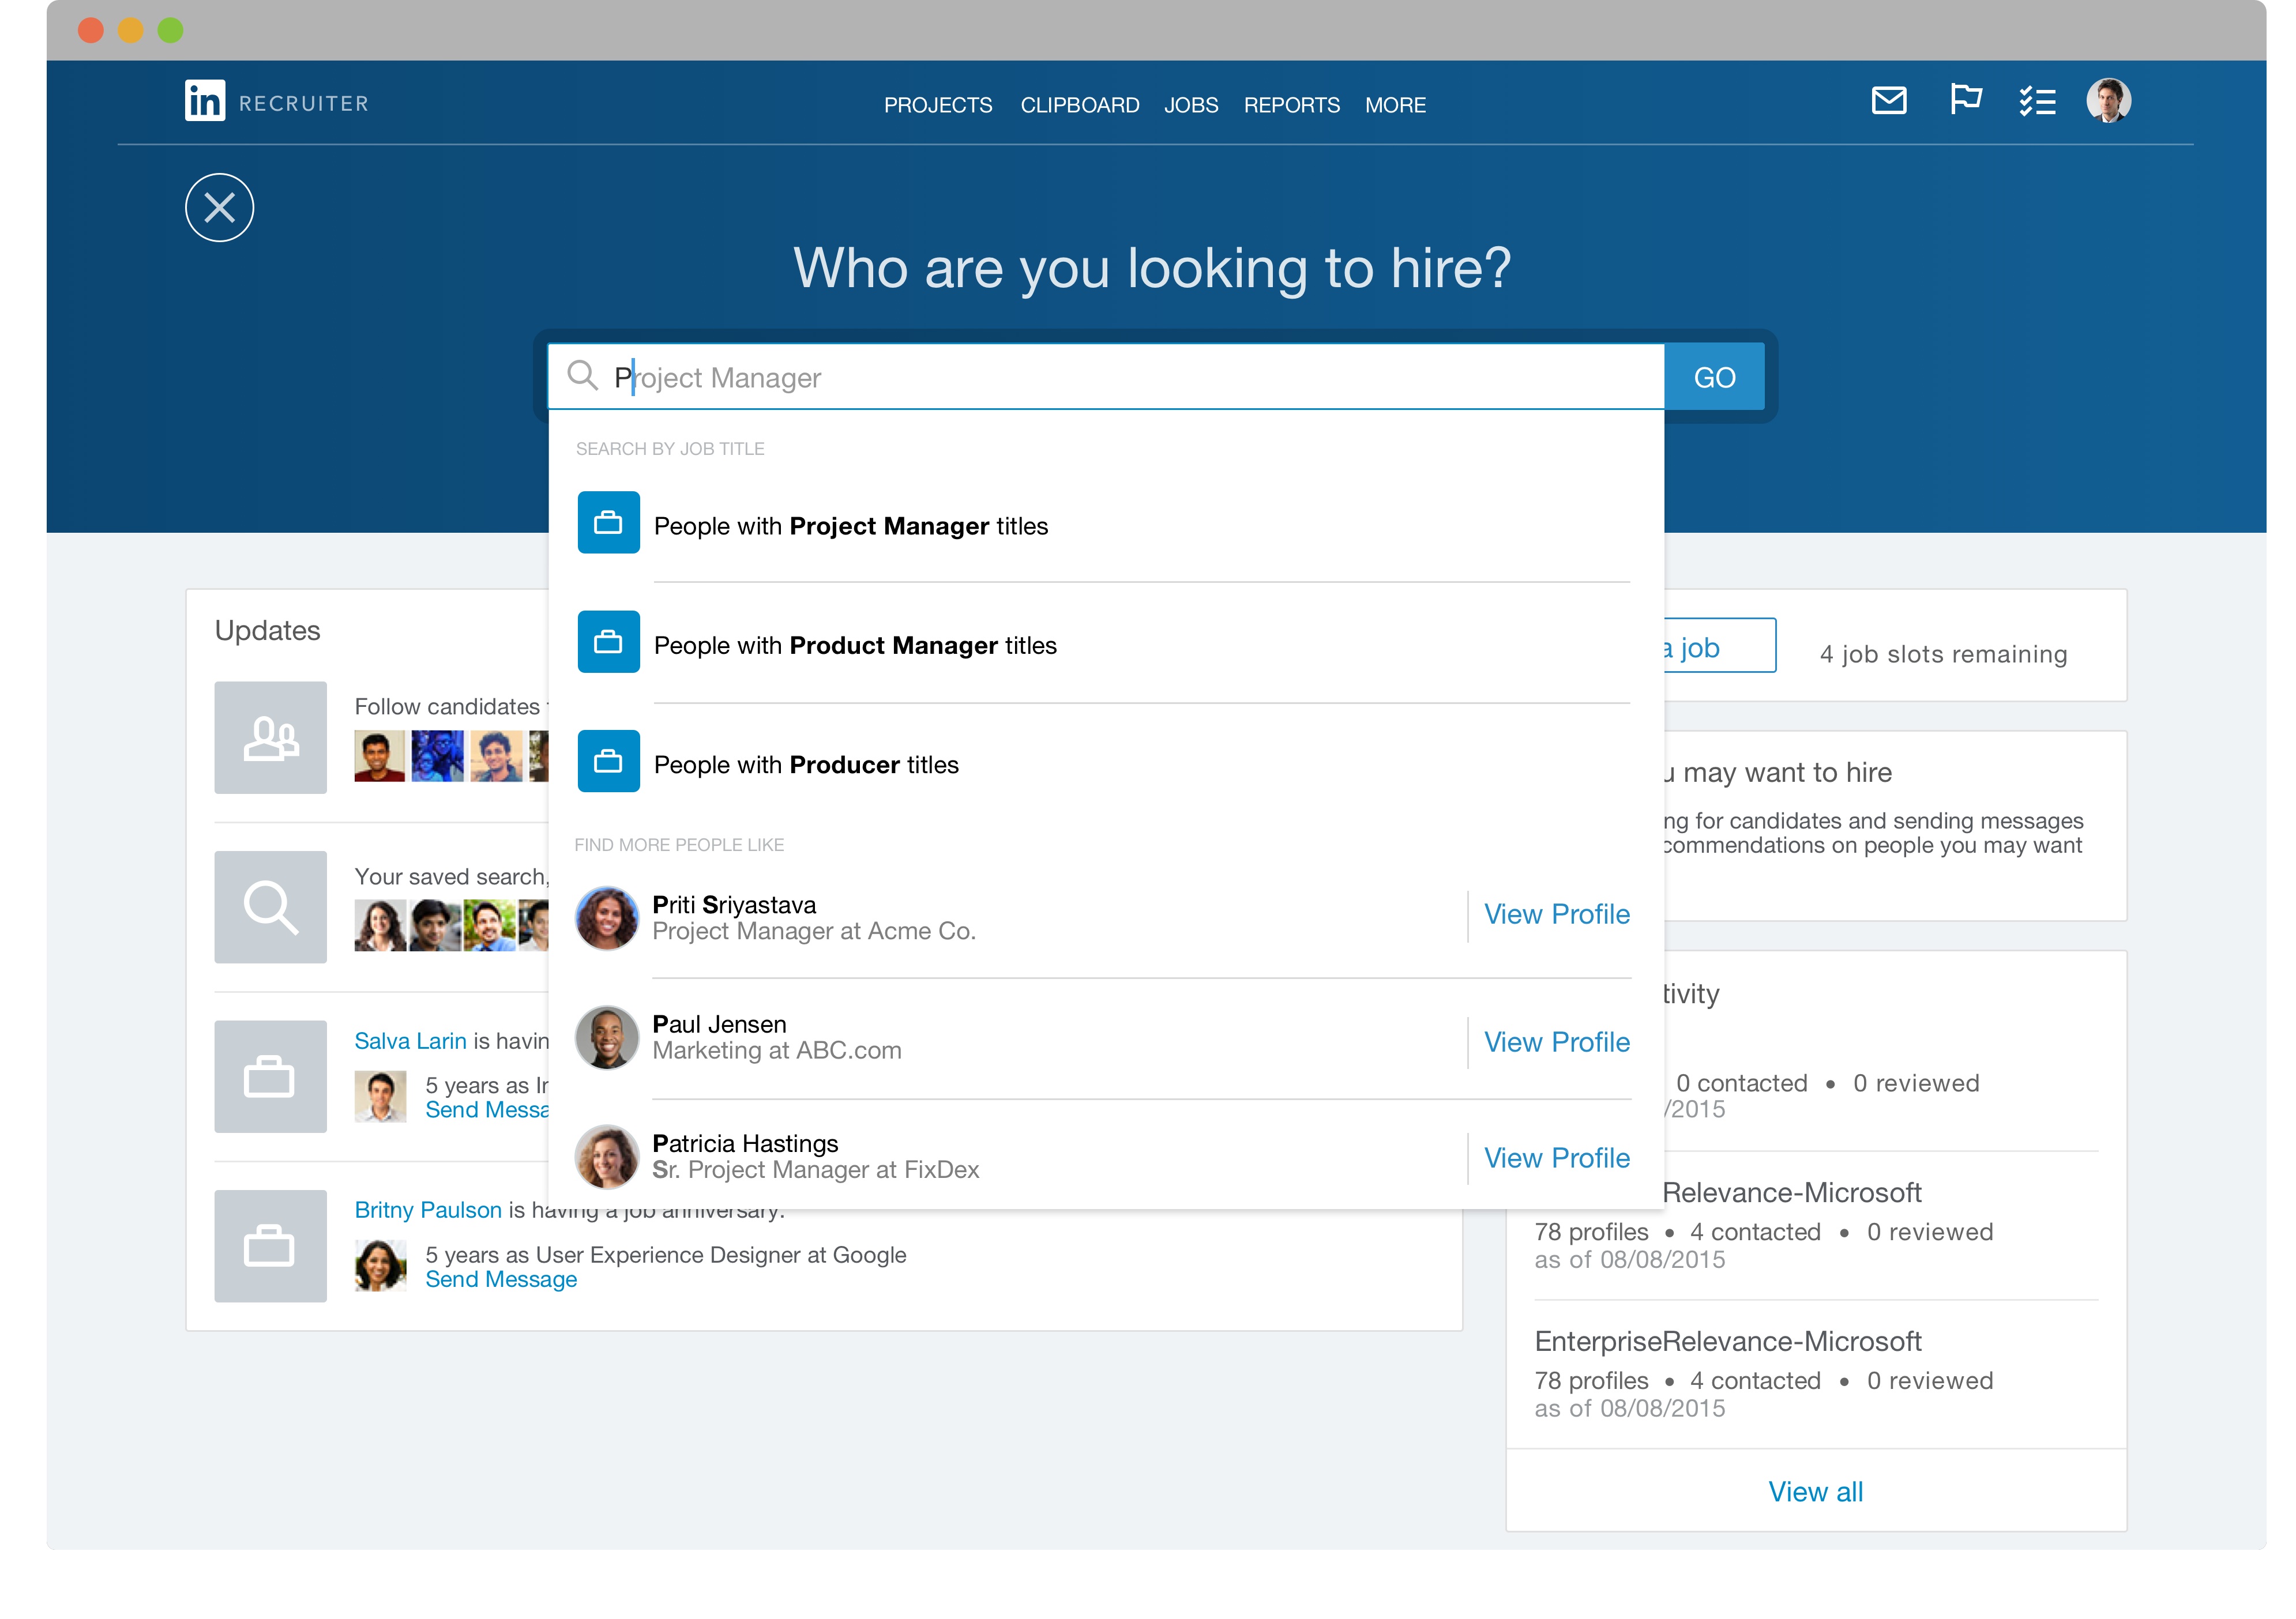View Profile of Patricia Hastings

click(x=1557, y=1158)
